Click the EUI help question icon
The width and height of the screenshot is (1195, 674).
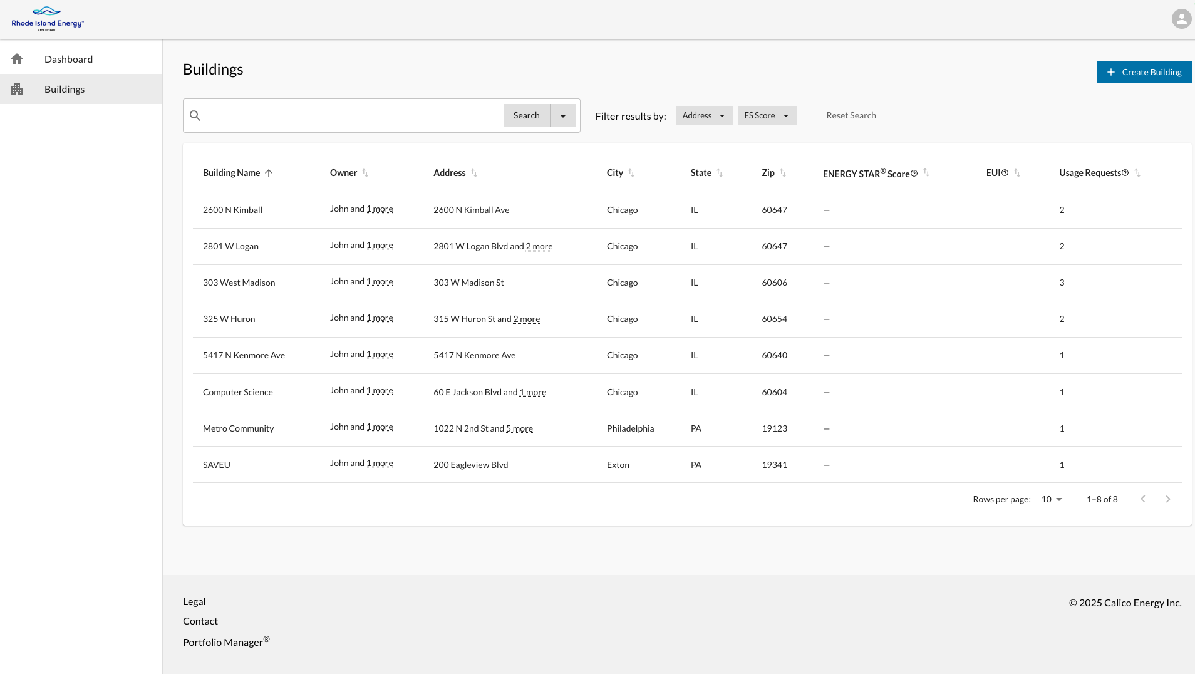point(1005,173)
